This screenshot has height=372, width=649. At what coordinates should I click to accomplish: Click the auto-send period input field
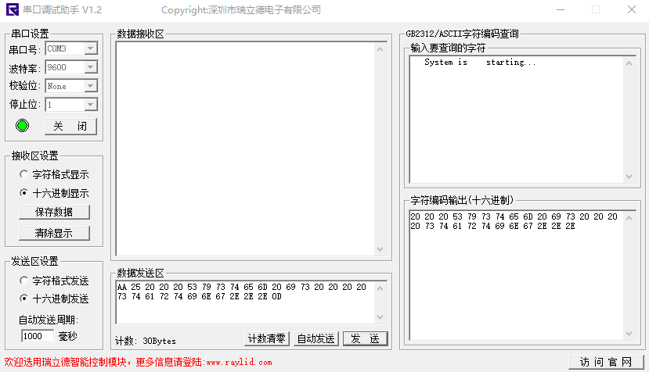pyautogui.click(x=38, y=336)
